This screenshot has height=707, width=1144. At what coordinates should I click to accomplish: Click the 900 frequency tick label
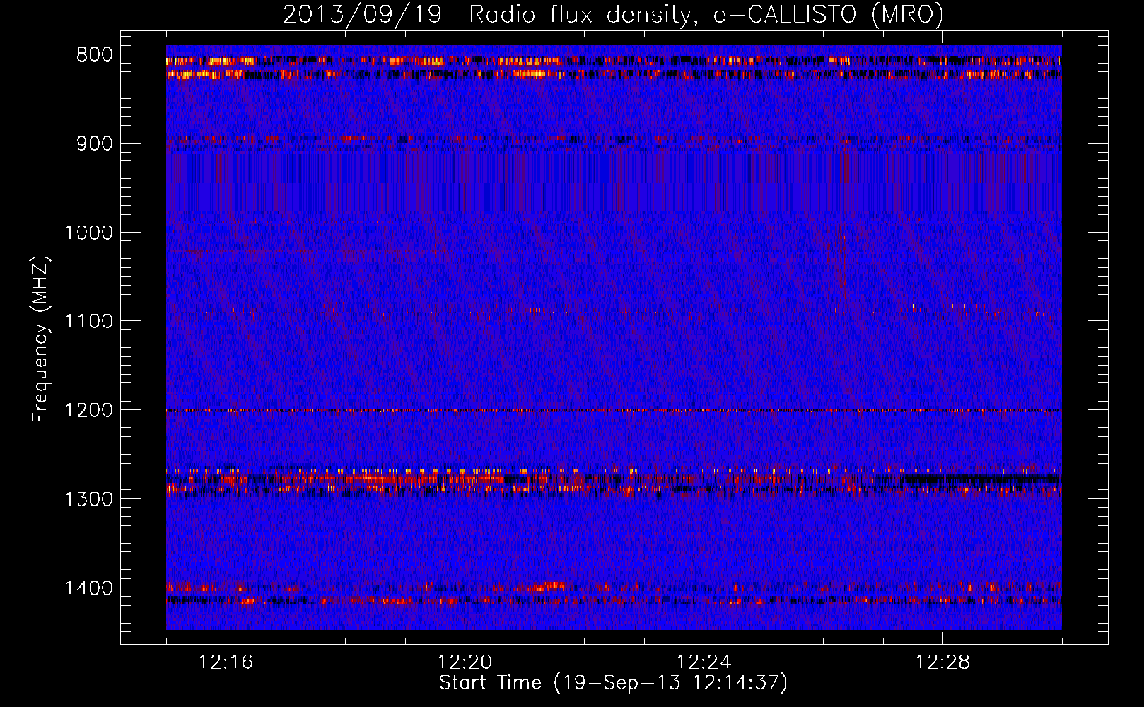95,144
